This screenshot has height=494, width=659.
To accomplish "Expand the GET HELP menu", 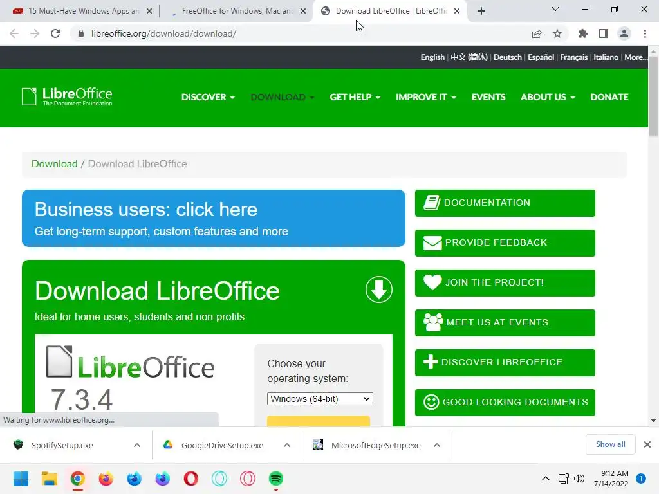I will 355,97.
